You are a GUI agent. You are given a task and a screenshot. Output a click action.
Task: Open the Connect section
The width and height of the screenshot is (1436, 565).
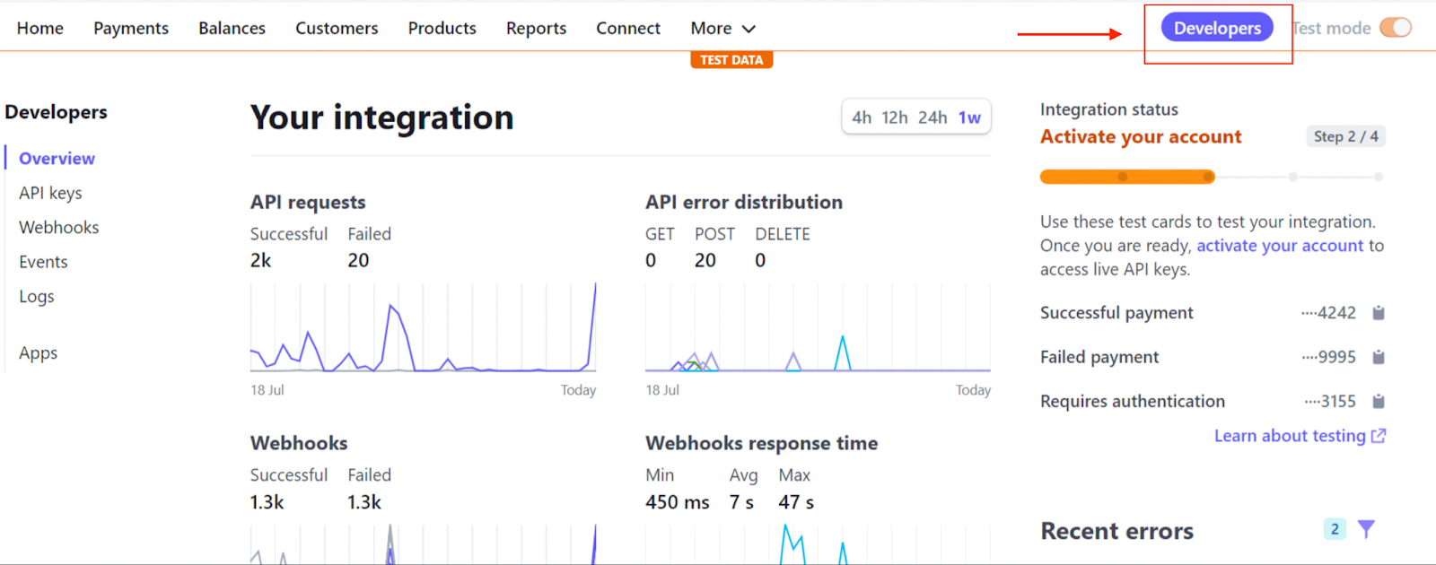pos(628,28)
